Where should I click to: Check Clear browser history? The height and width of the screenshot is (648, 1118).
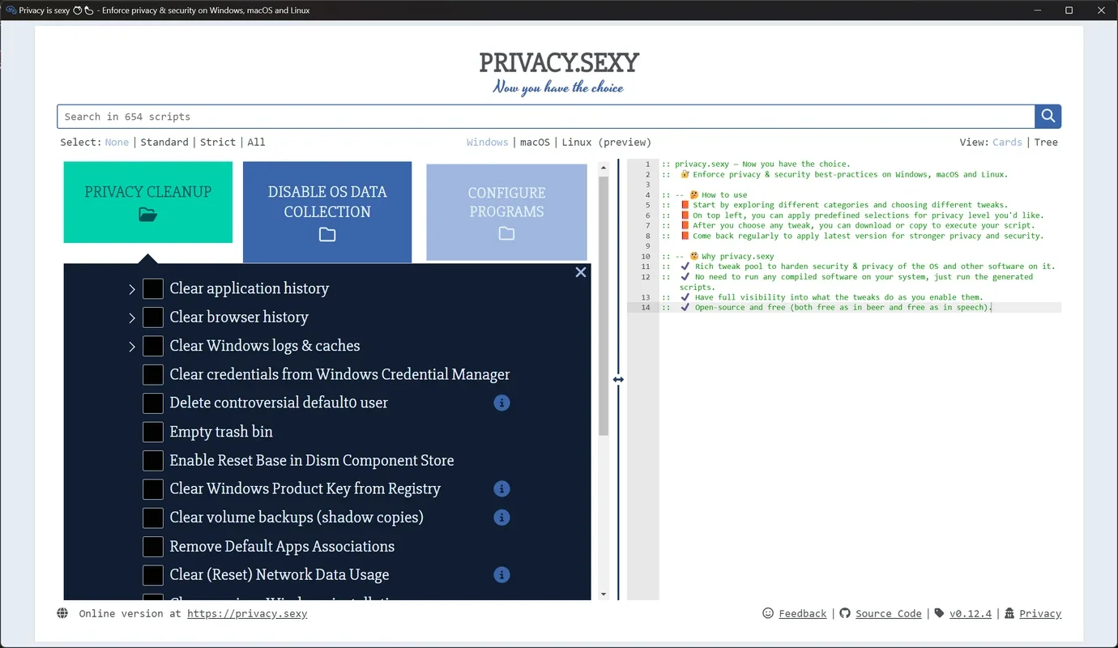click(x=153, y=317)
